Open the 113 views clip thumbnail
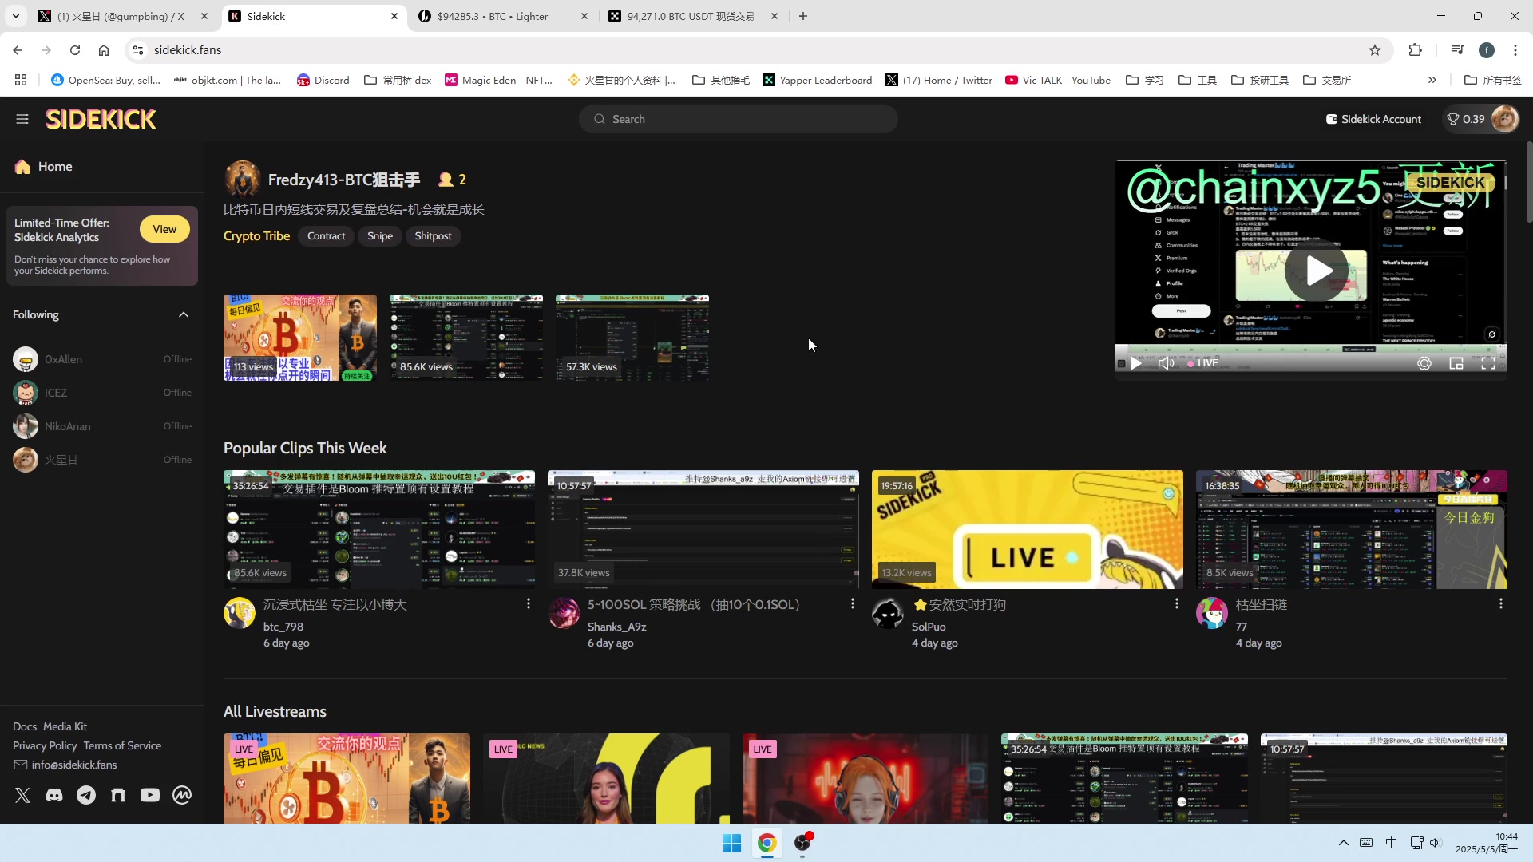The width and height of the screenshot is (1533, 862). [x=300, y=338]
